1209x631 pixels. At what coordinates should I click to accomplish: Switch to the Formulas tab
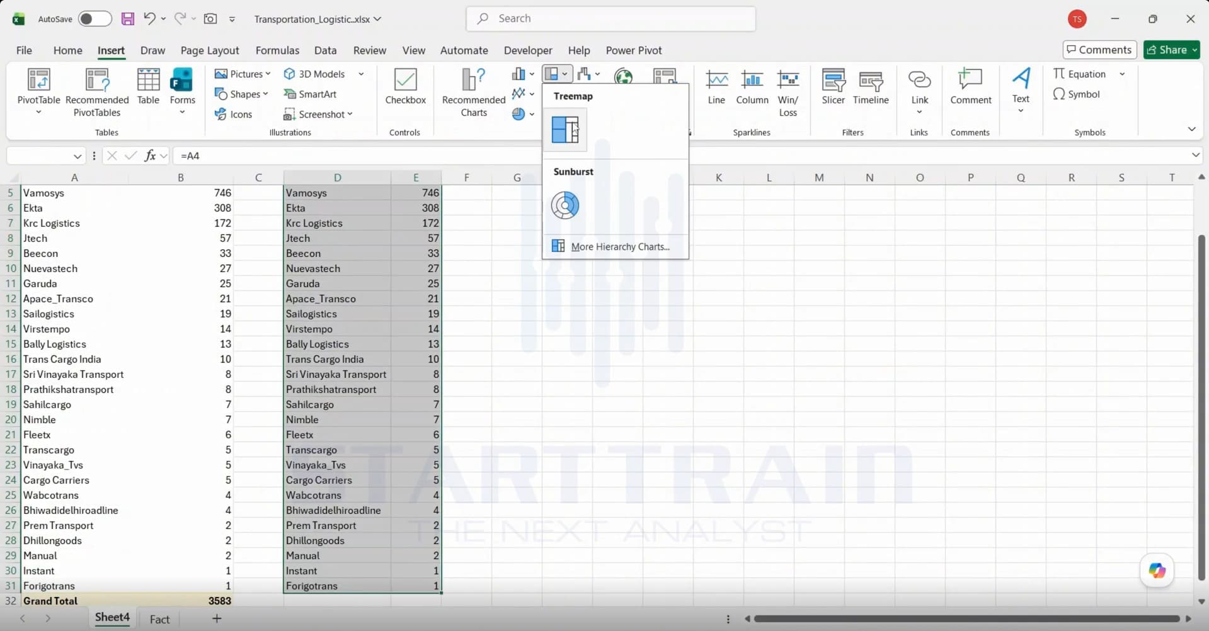(277, 50)
